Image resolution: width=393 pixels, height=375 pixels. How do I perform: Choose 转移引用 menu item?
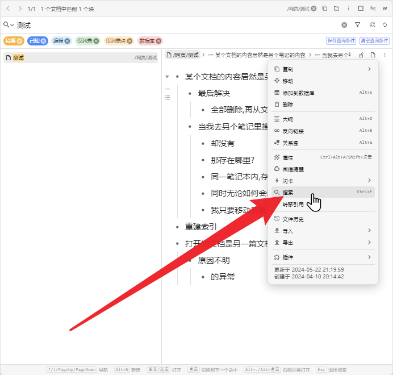coord(323,204)
